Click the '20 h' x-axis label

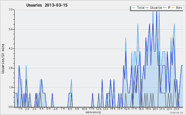155,109
